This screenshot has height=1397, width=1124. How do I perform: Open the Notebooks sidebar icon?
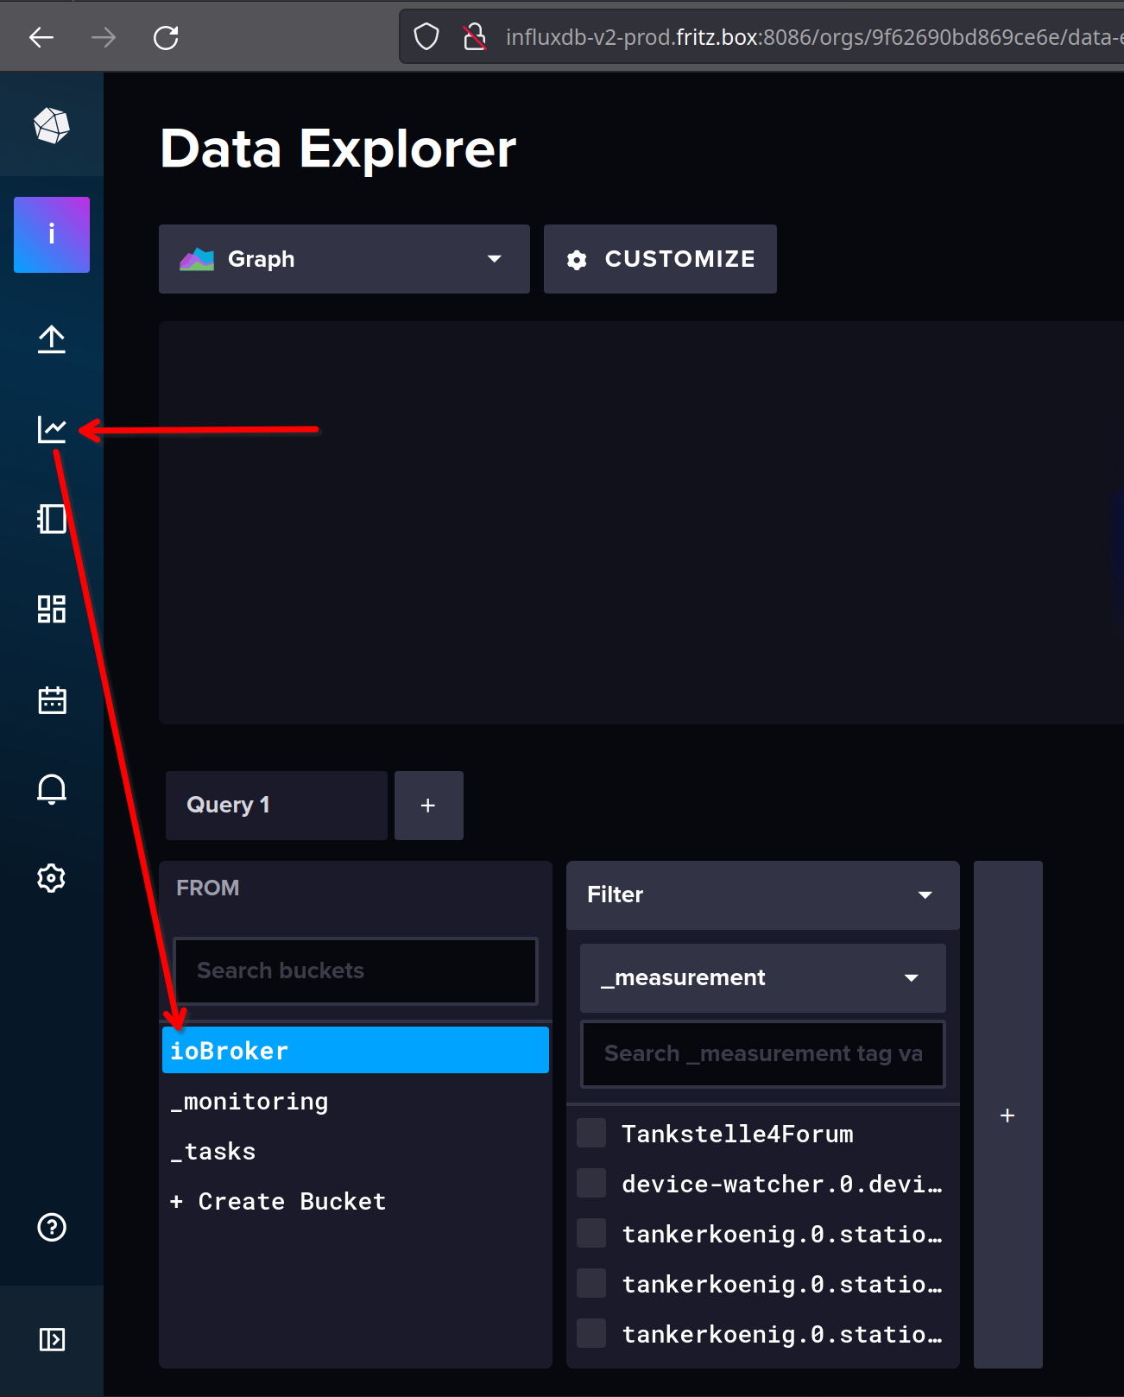[52, 519]
